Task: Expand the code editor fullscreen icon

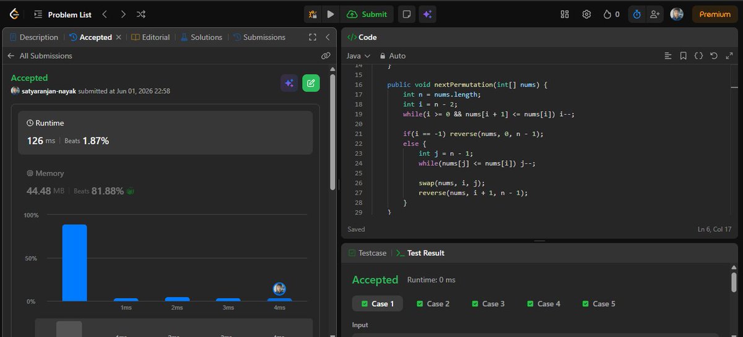Action: point(729,56)
